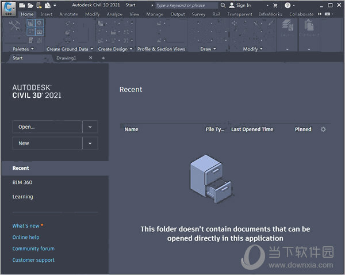Open the What's new link
345x275 pixels.
[x=26, y=226]
